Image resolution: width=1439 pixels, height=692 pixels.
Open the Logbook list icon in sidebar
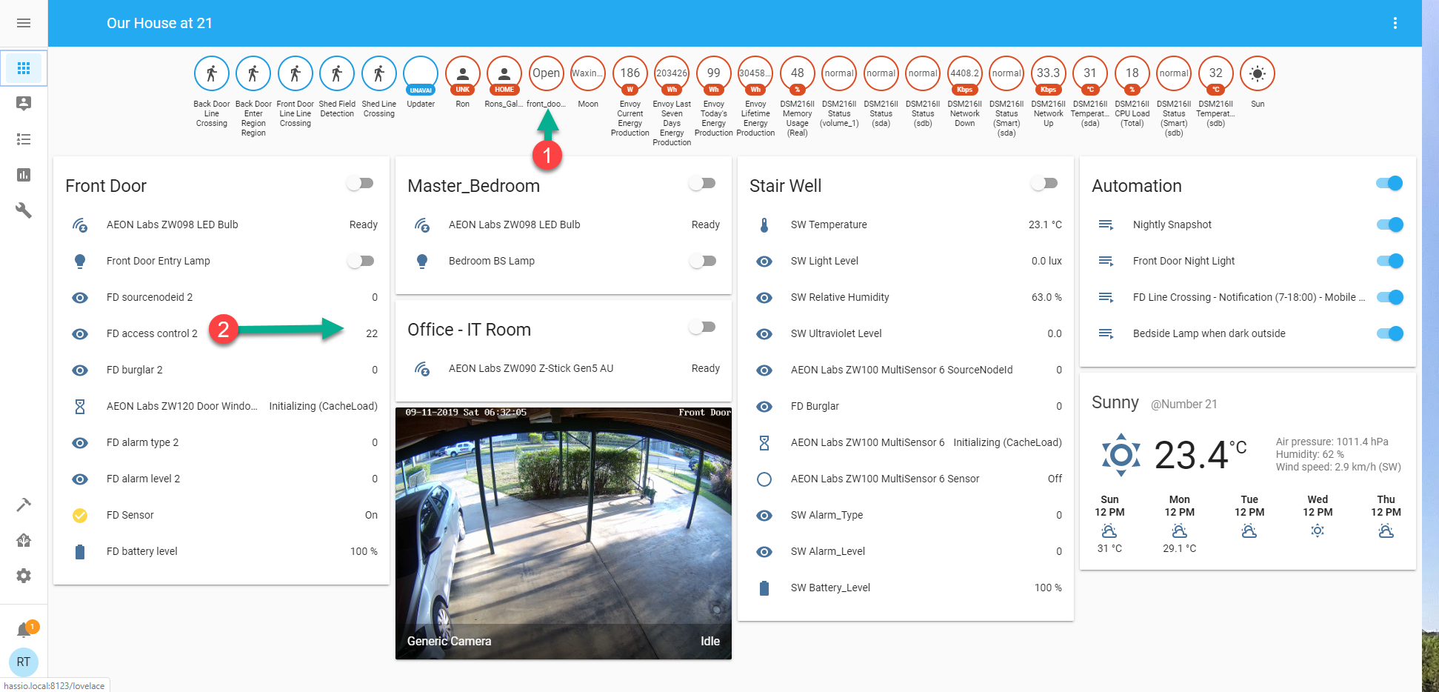click(x=24, y=139)
